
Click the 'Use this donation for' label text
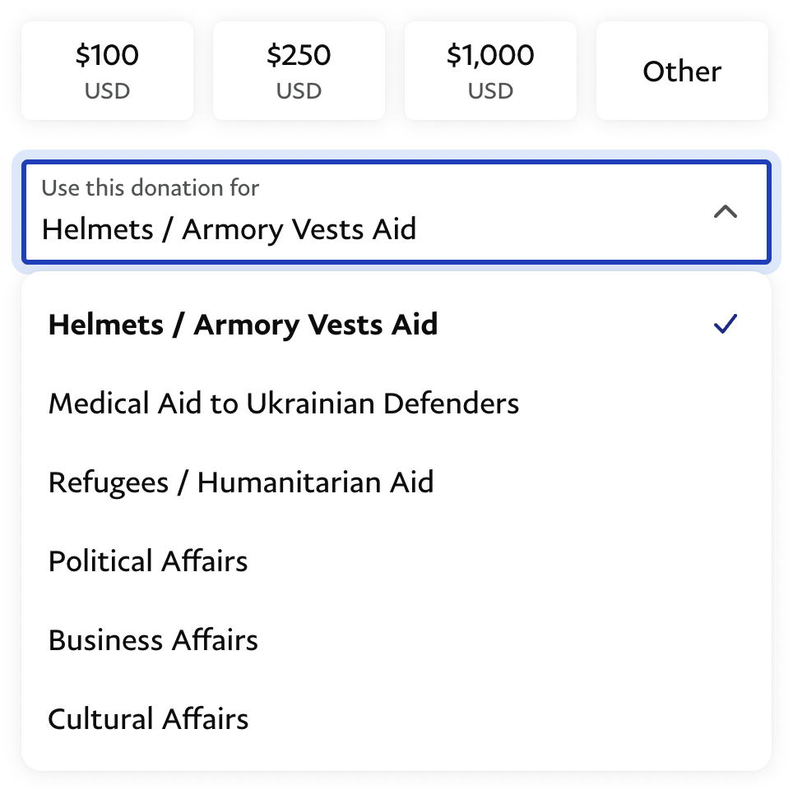[x=151, y=187]
